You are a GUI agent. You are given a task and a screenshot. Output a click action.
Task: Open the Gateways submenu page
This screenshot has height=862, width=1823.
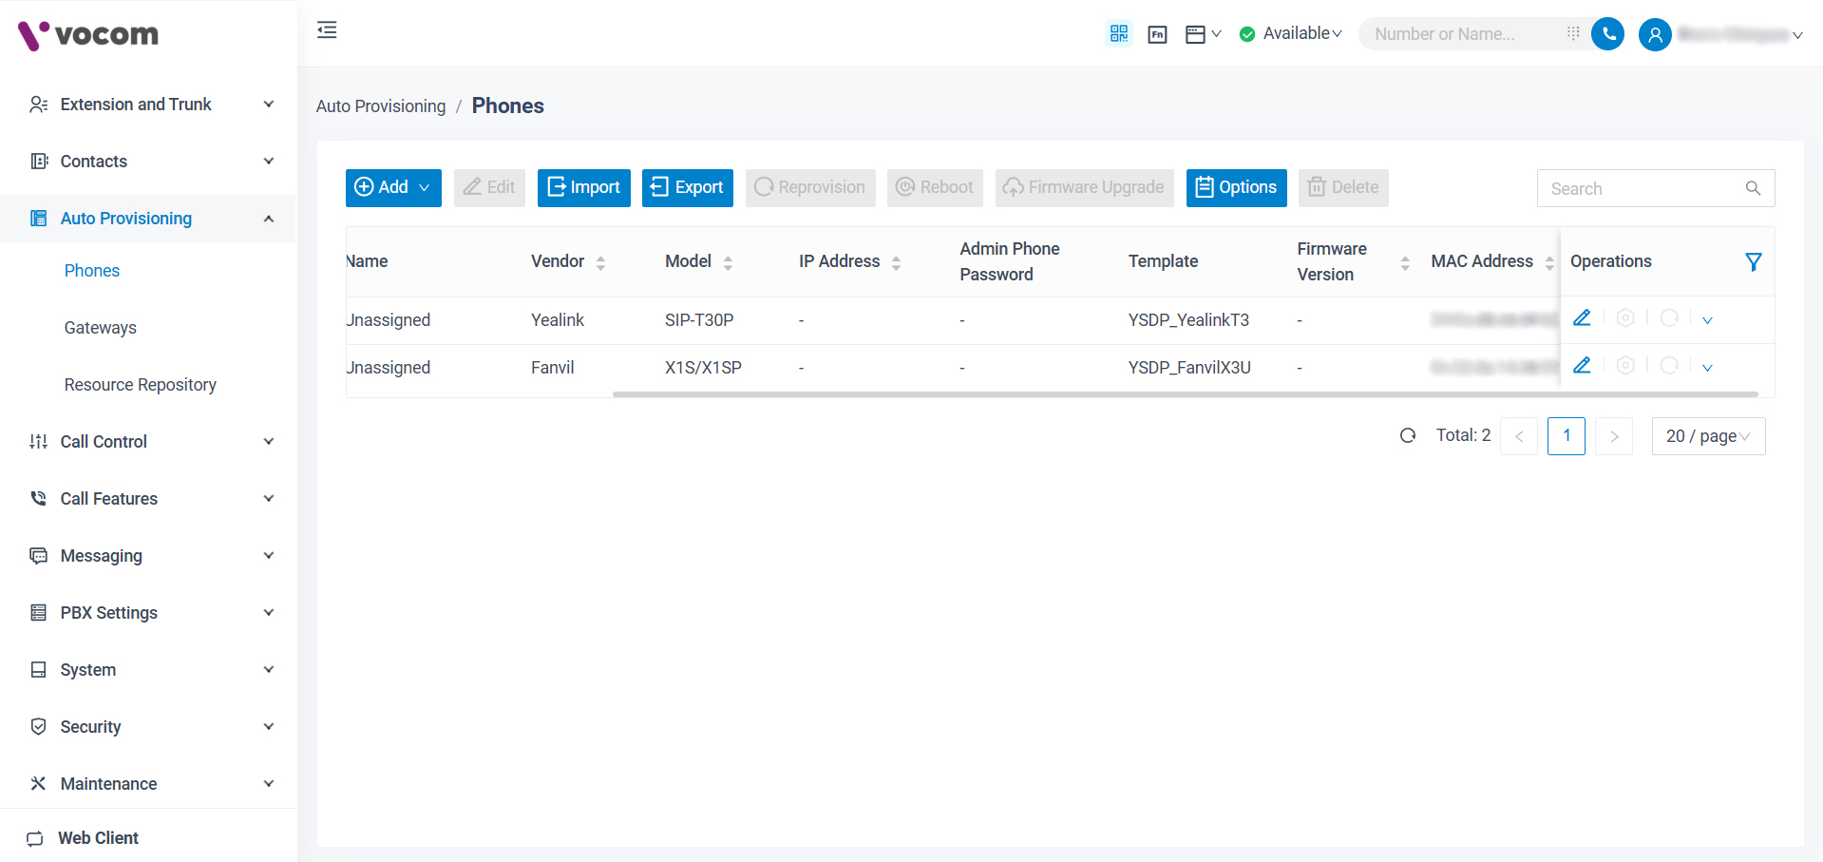pyautogui.click(x=101, y=328)
